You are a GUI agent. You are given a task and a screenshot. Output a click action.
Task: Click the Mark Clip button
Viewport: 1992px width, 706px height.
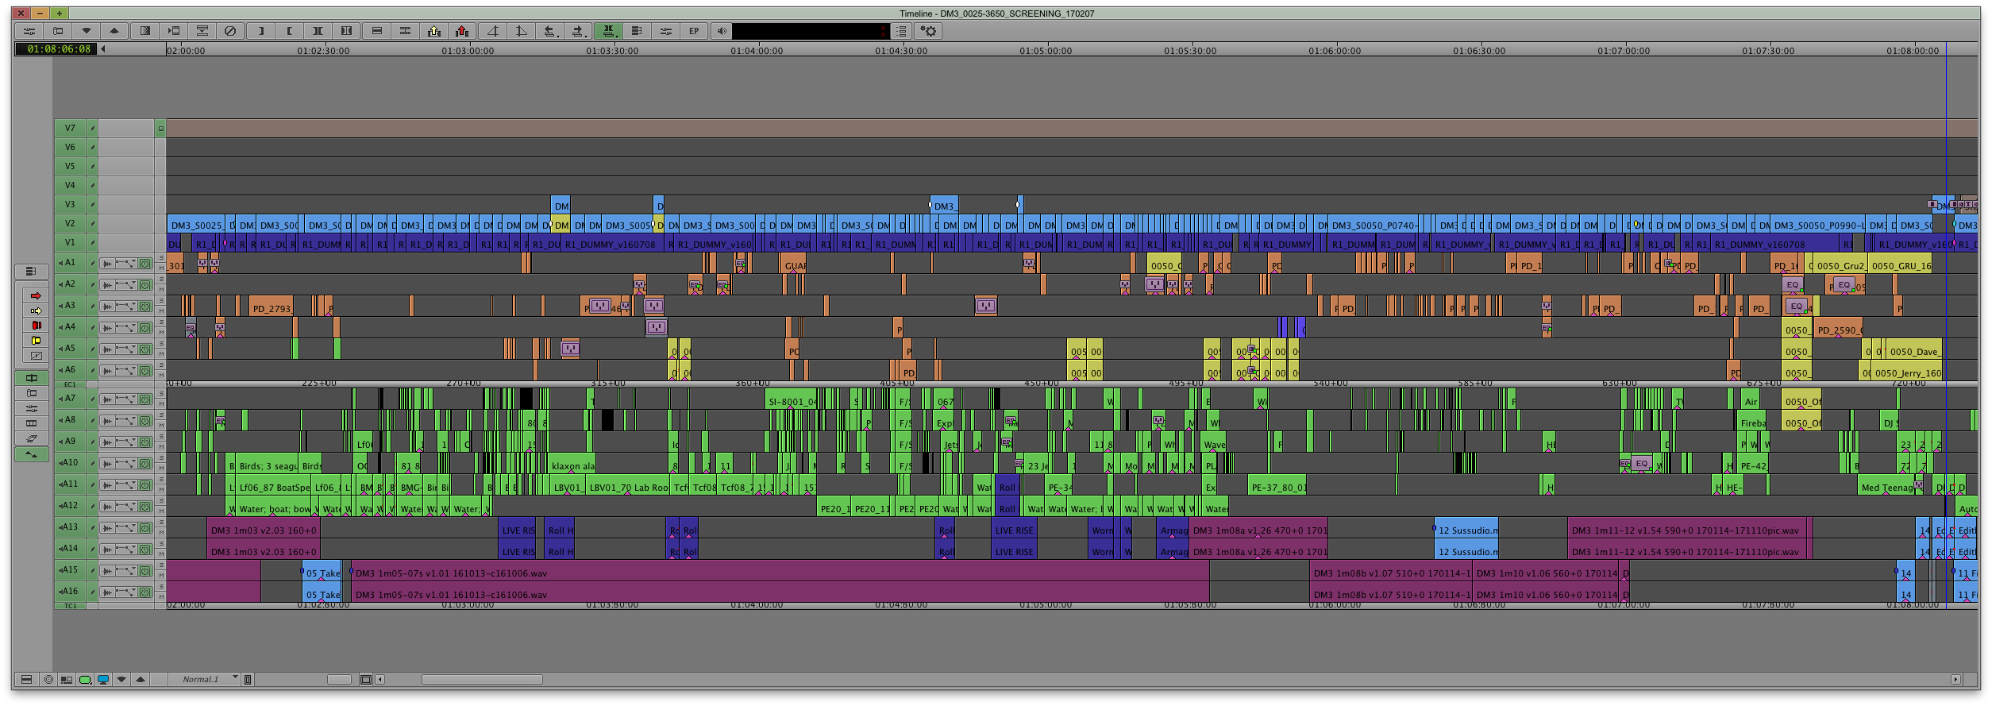tap(318, 31)
